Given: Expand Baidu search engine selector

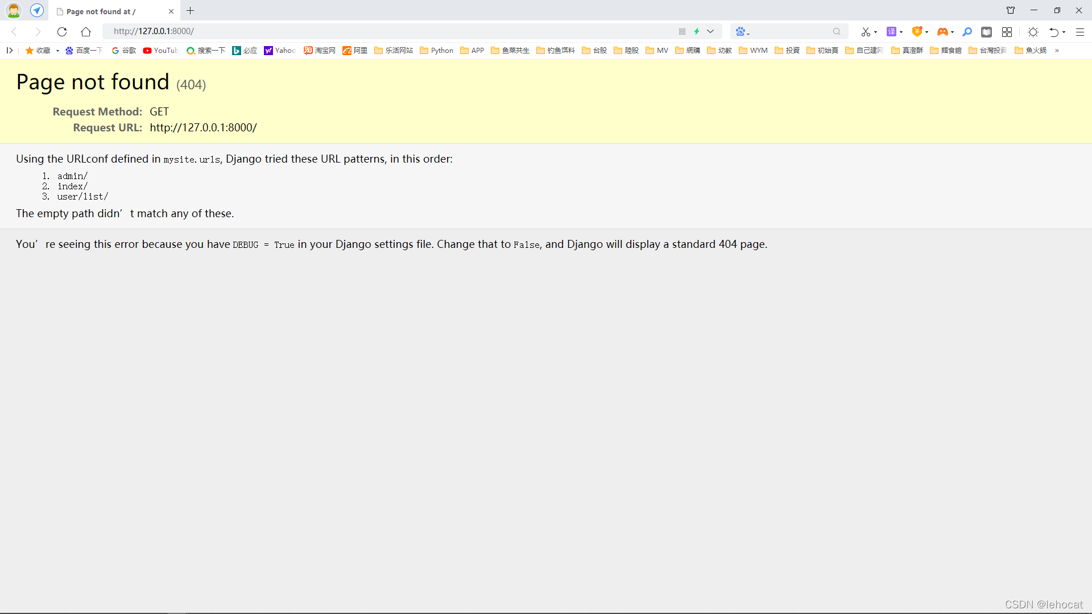Looking at the screenshot, I should click(x=742, y=32).
